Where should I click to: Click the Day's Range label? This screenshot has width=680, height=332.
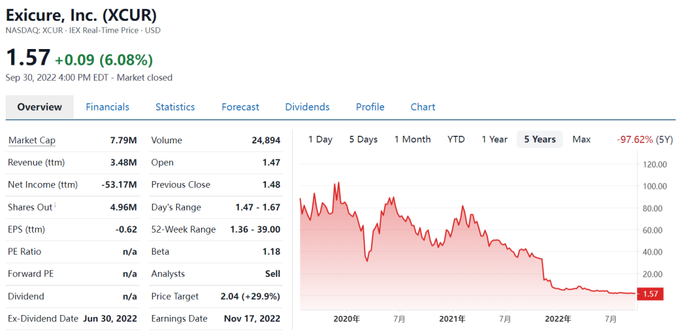click(x=176, y=207)
